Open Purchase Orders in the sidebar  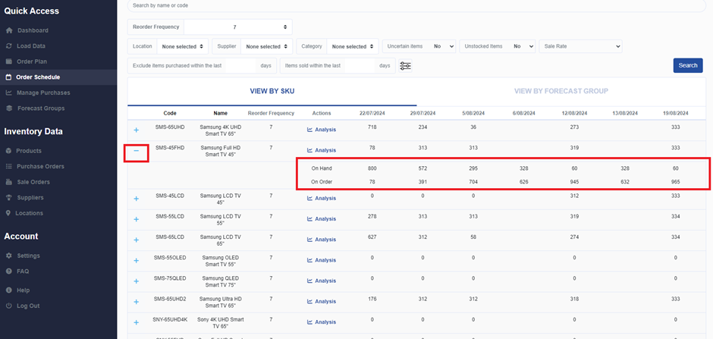point(39,166)
